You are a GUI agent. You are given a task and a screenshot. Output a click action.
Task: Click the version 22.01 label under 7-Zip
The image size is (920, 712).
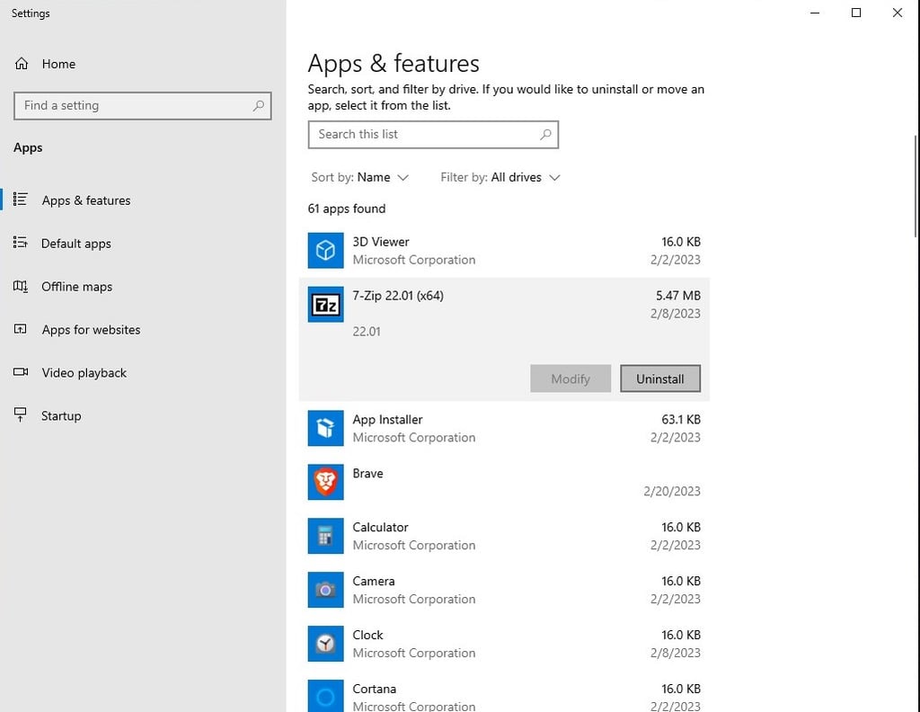pyautogui.click(x=367, y=332)
